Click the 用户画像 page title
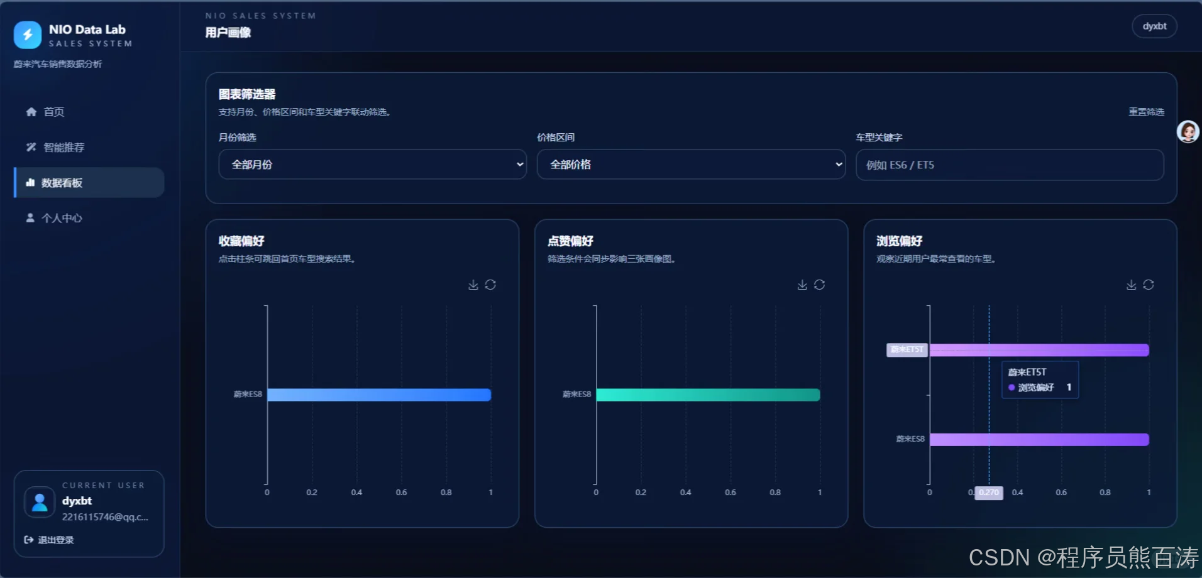This screenshot has height=578, width=1202. click(x=228, y=33)
